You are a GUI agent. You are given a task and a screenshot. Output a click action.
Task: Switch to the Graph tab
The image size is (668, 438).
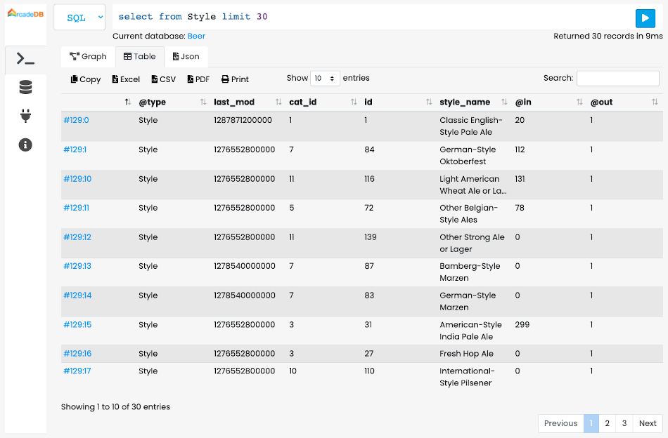(x=87, y=55)
